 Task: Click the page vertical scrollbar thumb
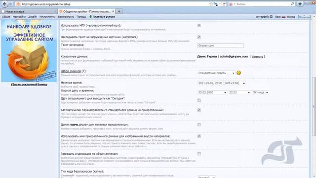click(x=314, y=107)
